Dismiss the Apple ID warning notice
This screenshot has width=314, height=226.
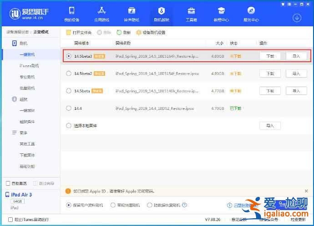[x=306, y=191]
